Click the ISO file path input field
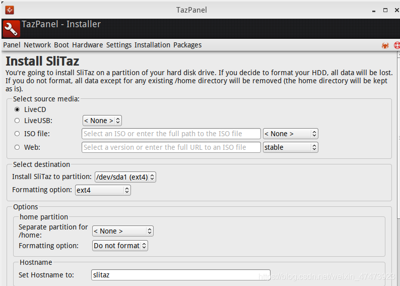Viewport: 400px width, 286px height. (x=171, y=134)
